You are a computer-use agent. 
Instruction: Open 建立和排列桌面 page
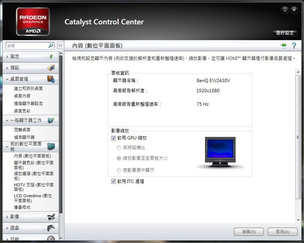coord(28,88)
